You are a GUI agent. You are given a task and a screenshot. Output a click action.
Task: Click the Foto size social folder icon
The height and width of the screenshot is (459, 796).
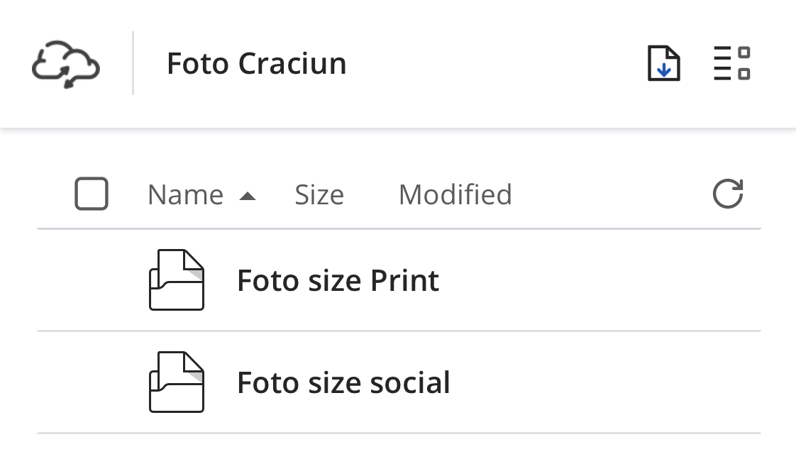[x=177, y=382]
